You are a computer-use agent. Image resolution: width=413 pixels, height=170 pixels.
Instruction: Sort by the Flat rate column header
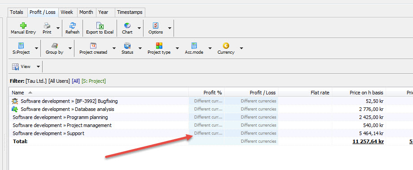click(x=305, y=93)
